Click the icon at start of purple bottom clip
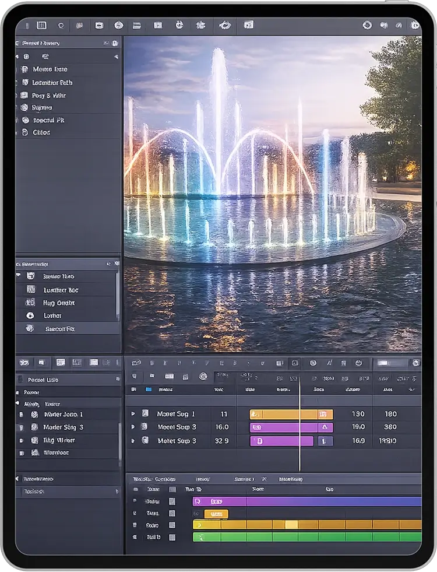Image resolution: width=437 pixels, height=572 pixels. click(198, 501)
